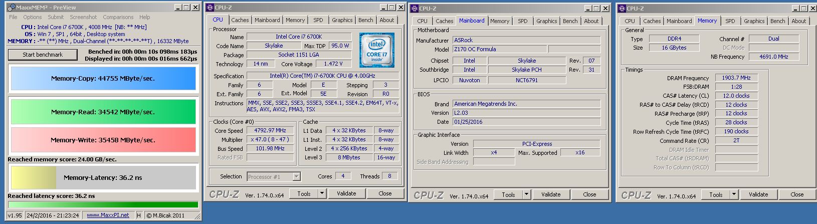Select Memory tab in Mainboard window
This screenshot has width=817, height=224.
pyautogui.click(x=500, y=21)
